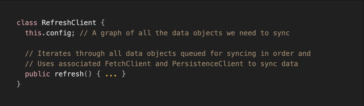Click the 'refresh' method name
This screenshot has height=106, width=364.
[x=69, y=74]
